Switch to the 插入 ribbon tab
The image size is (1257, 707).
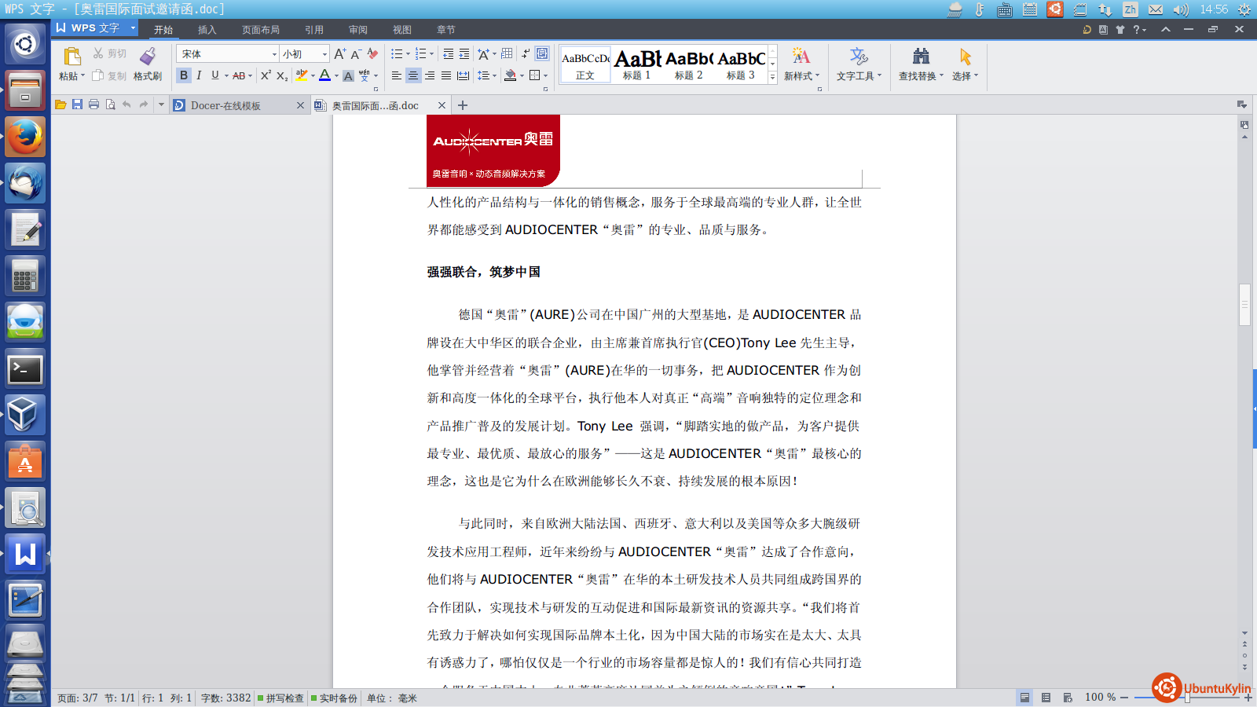click(207, 30)
